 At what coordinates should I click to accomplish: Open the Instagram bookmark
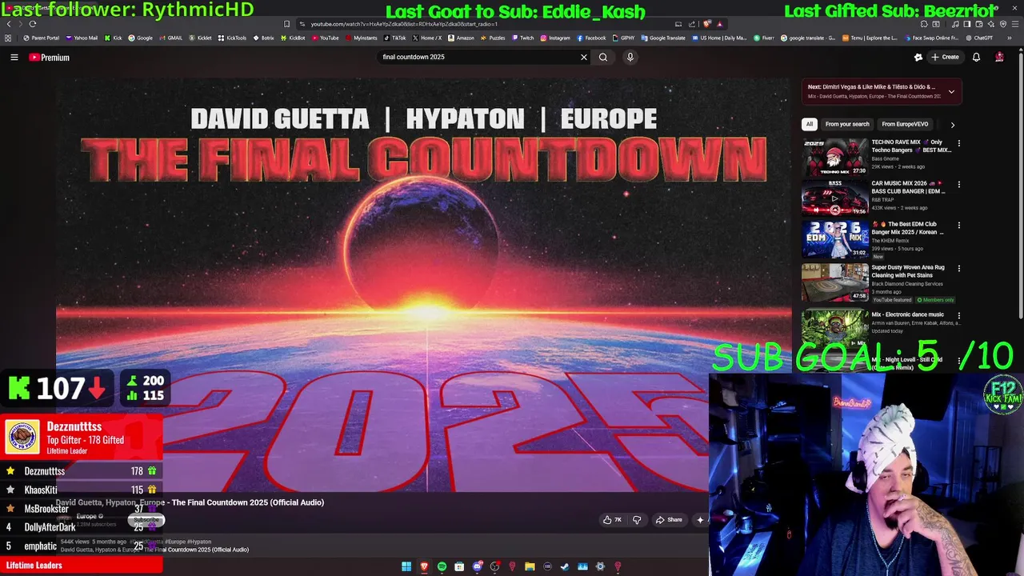pyautogui.click(x=555, y=38)
